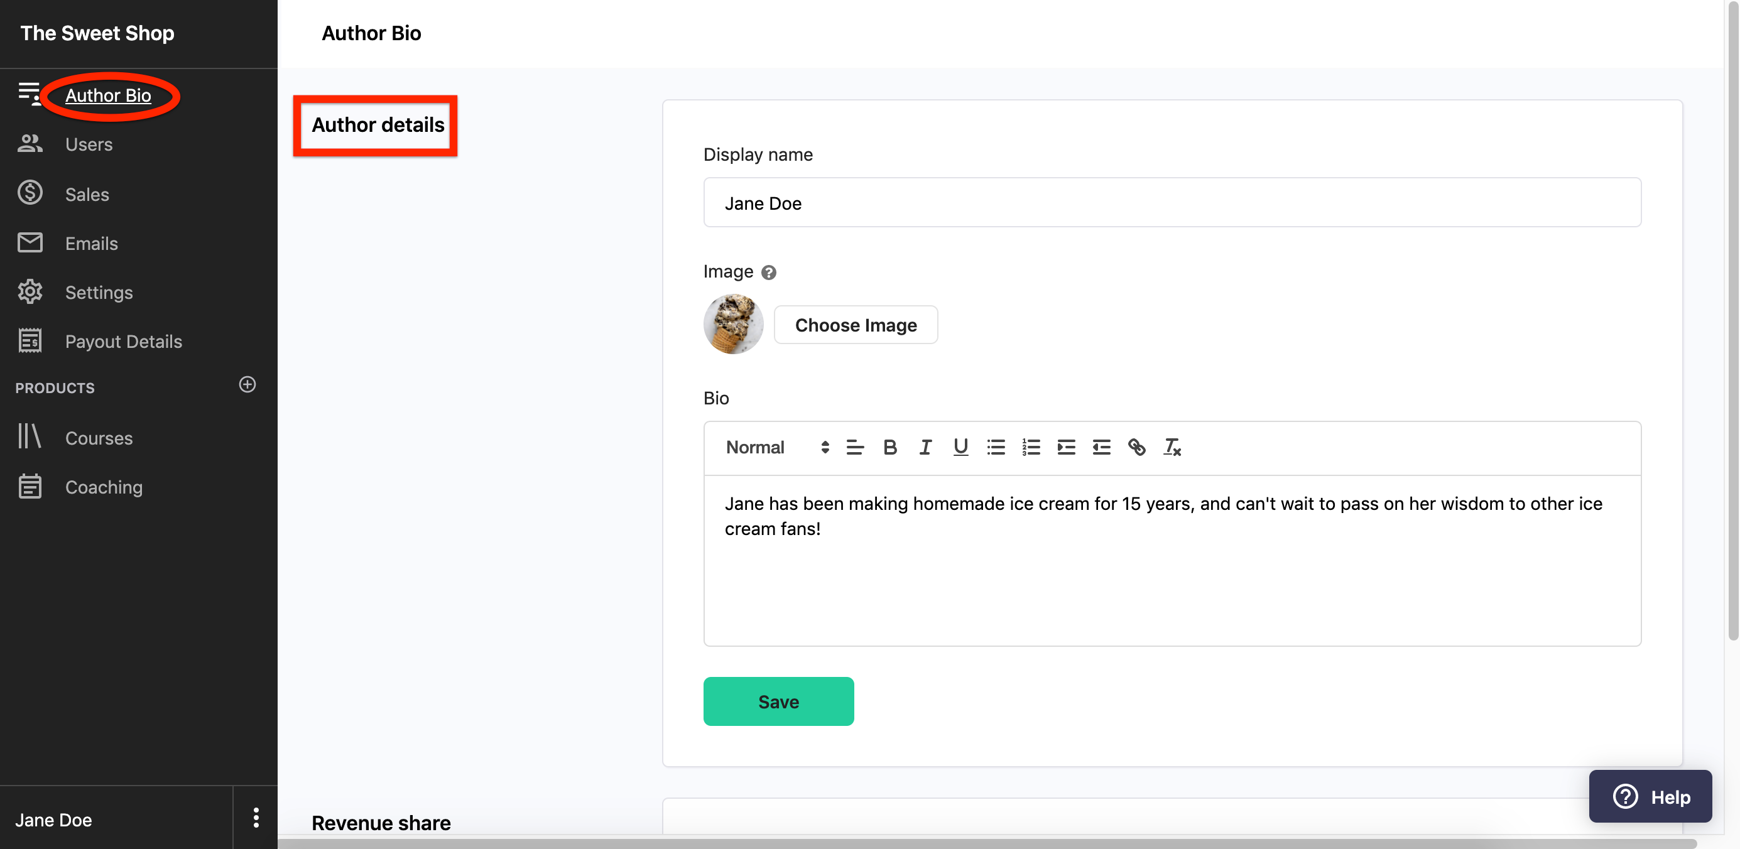Click the Author Bio sidebar icon
This screenshot has height=849, width=1740.
[x=29, y=94]
